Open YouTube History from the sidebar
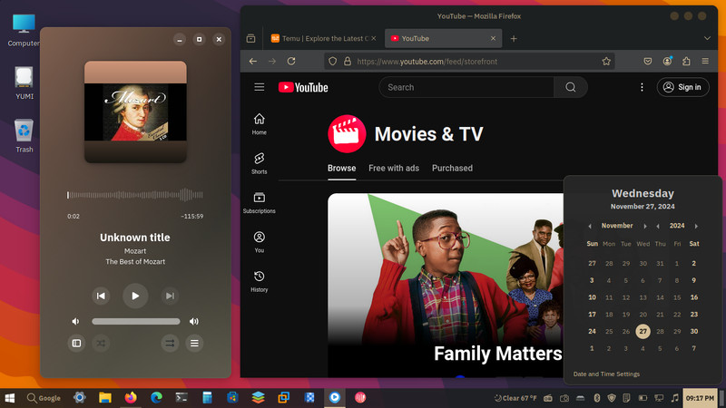 (260, 281)
